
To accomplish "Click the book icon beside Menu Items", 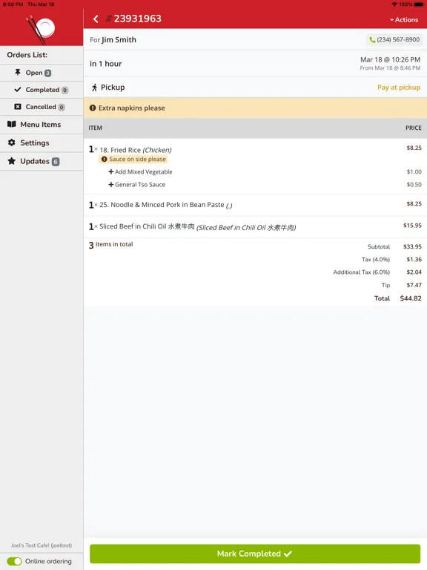I will pos(12,125).
